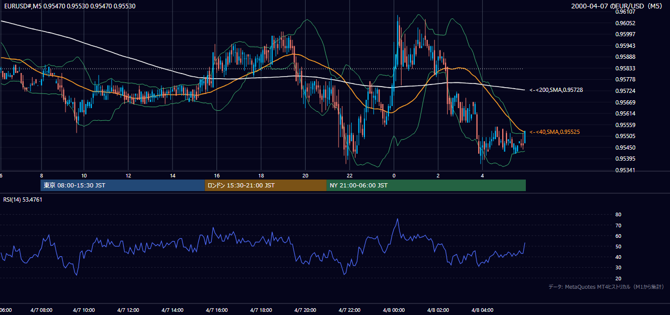
Task: Click the '4/7 10:00' bottom time label
Action: tap(84, 310)
